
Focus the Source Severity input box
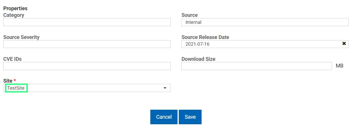click(87, 44)
